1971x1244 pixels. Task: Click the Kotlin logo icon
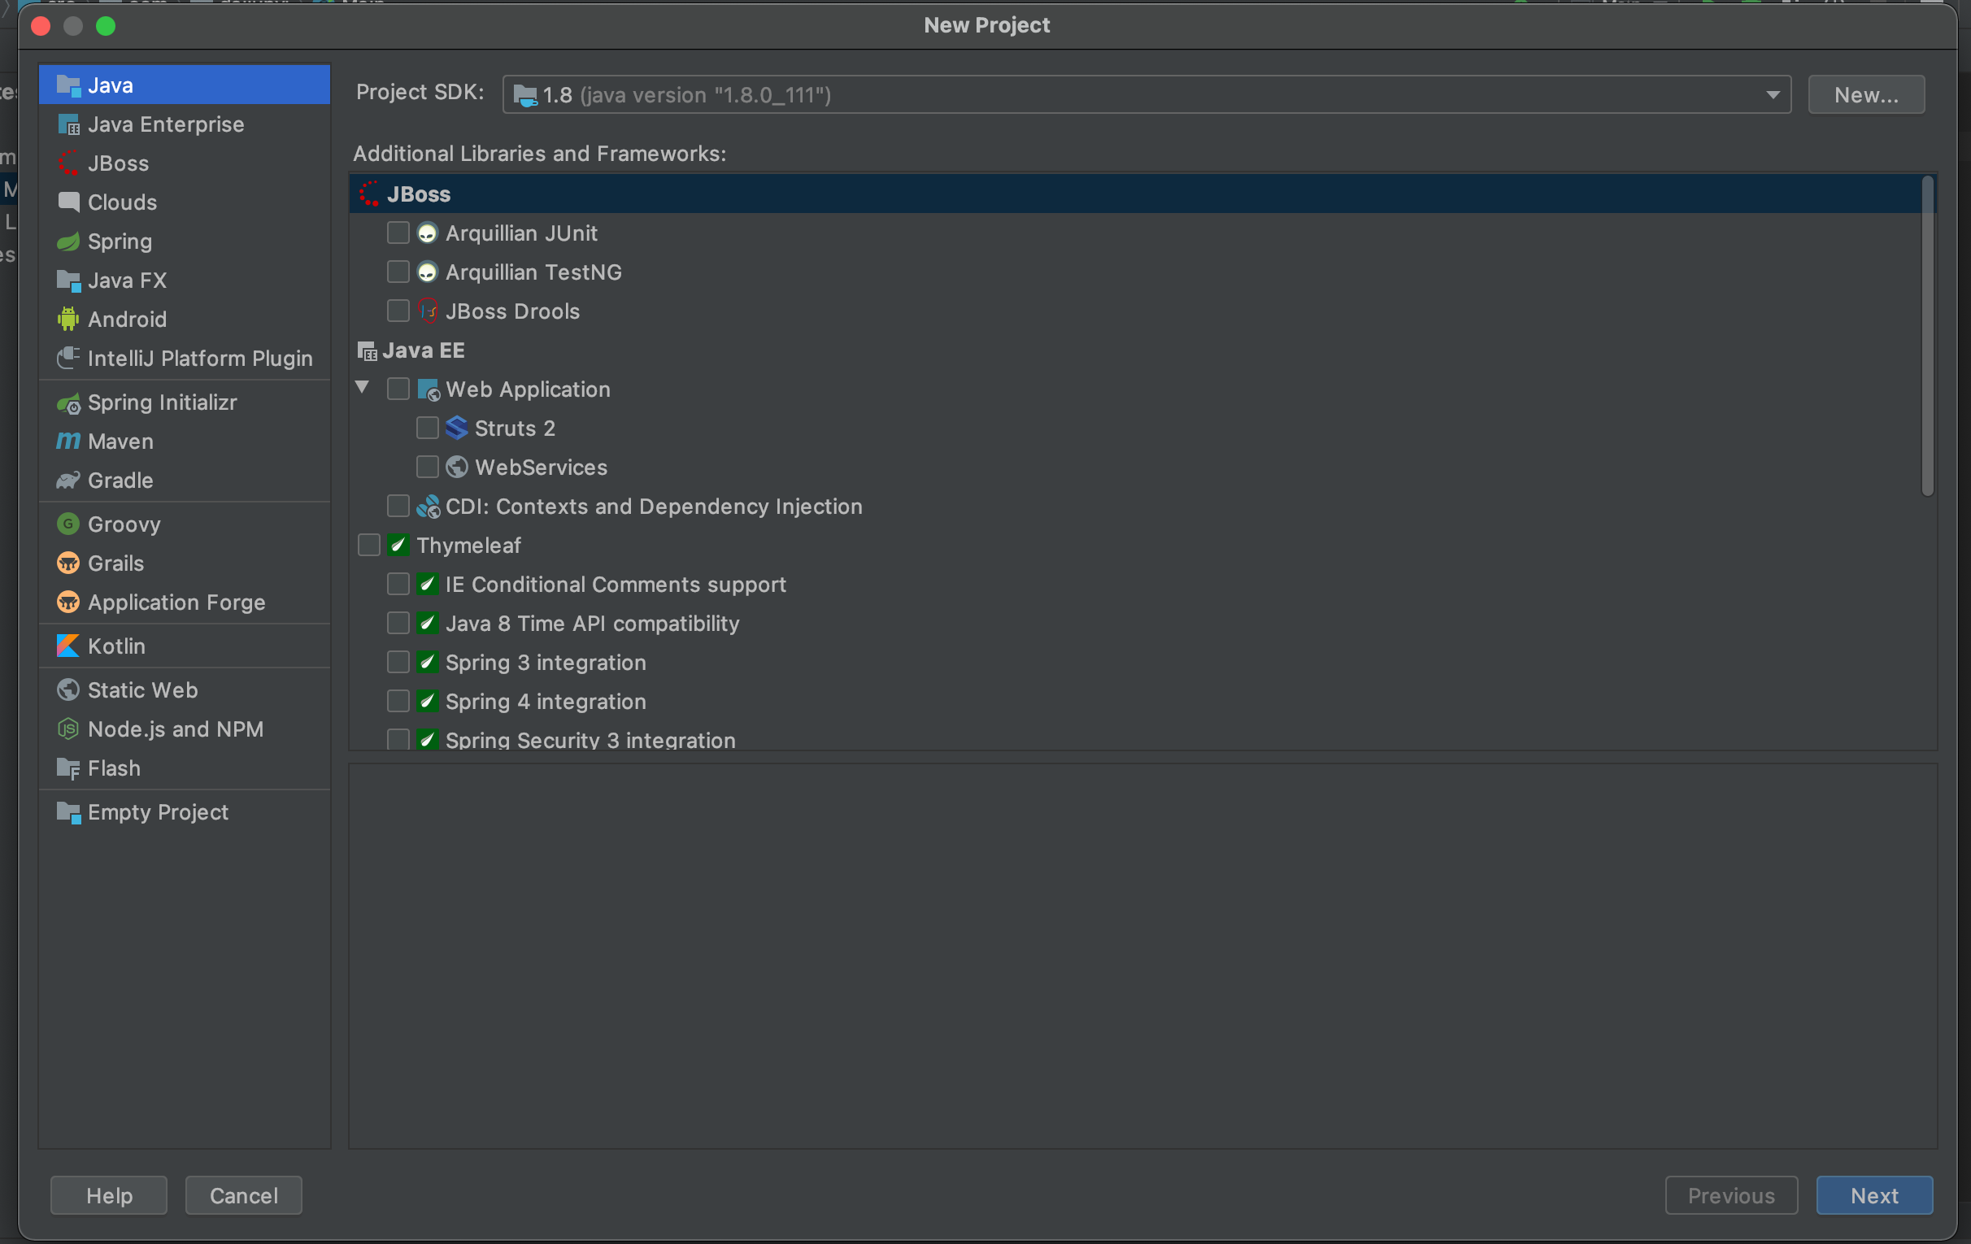click(x=68, y=646)
